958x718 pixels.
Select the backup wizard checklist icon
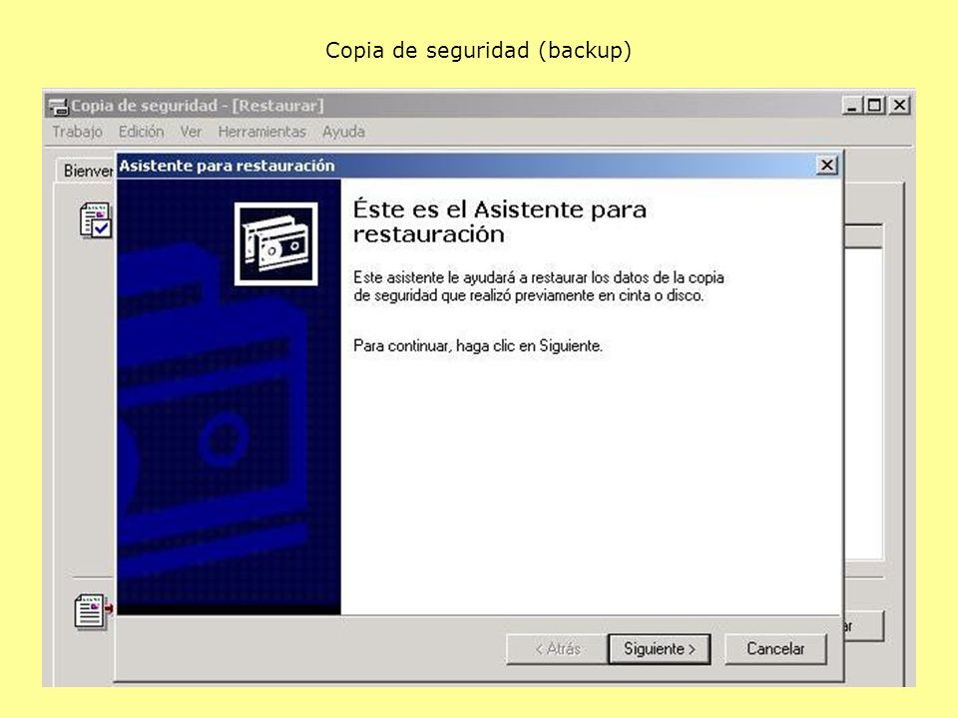coord(96,220)
